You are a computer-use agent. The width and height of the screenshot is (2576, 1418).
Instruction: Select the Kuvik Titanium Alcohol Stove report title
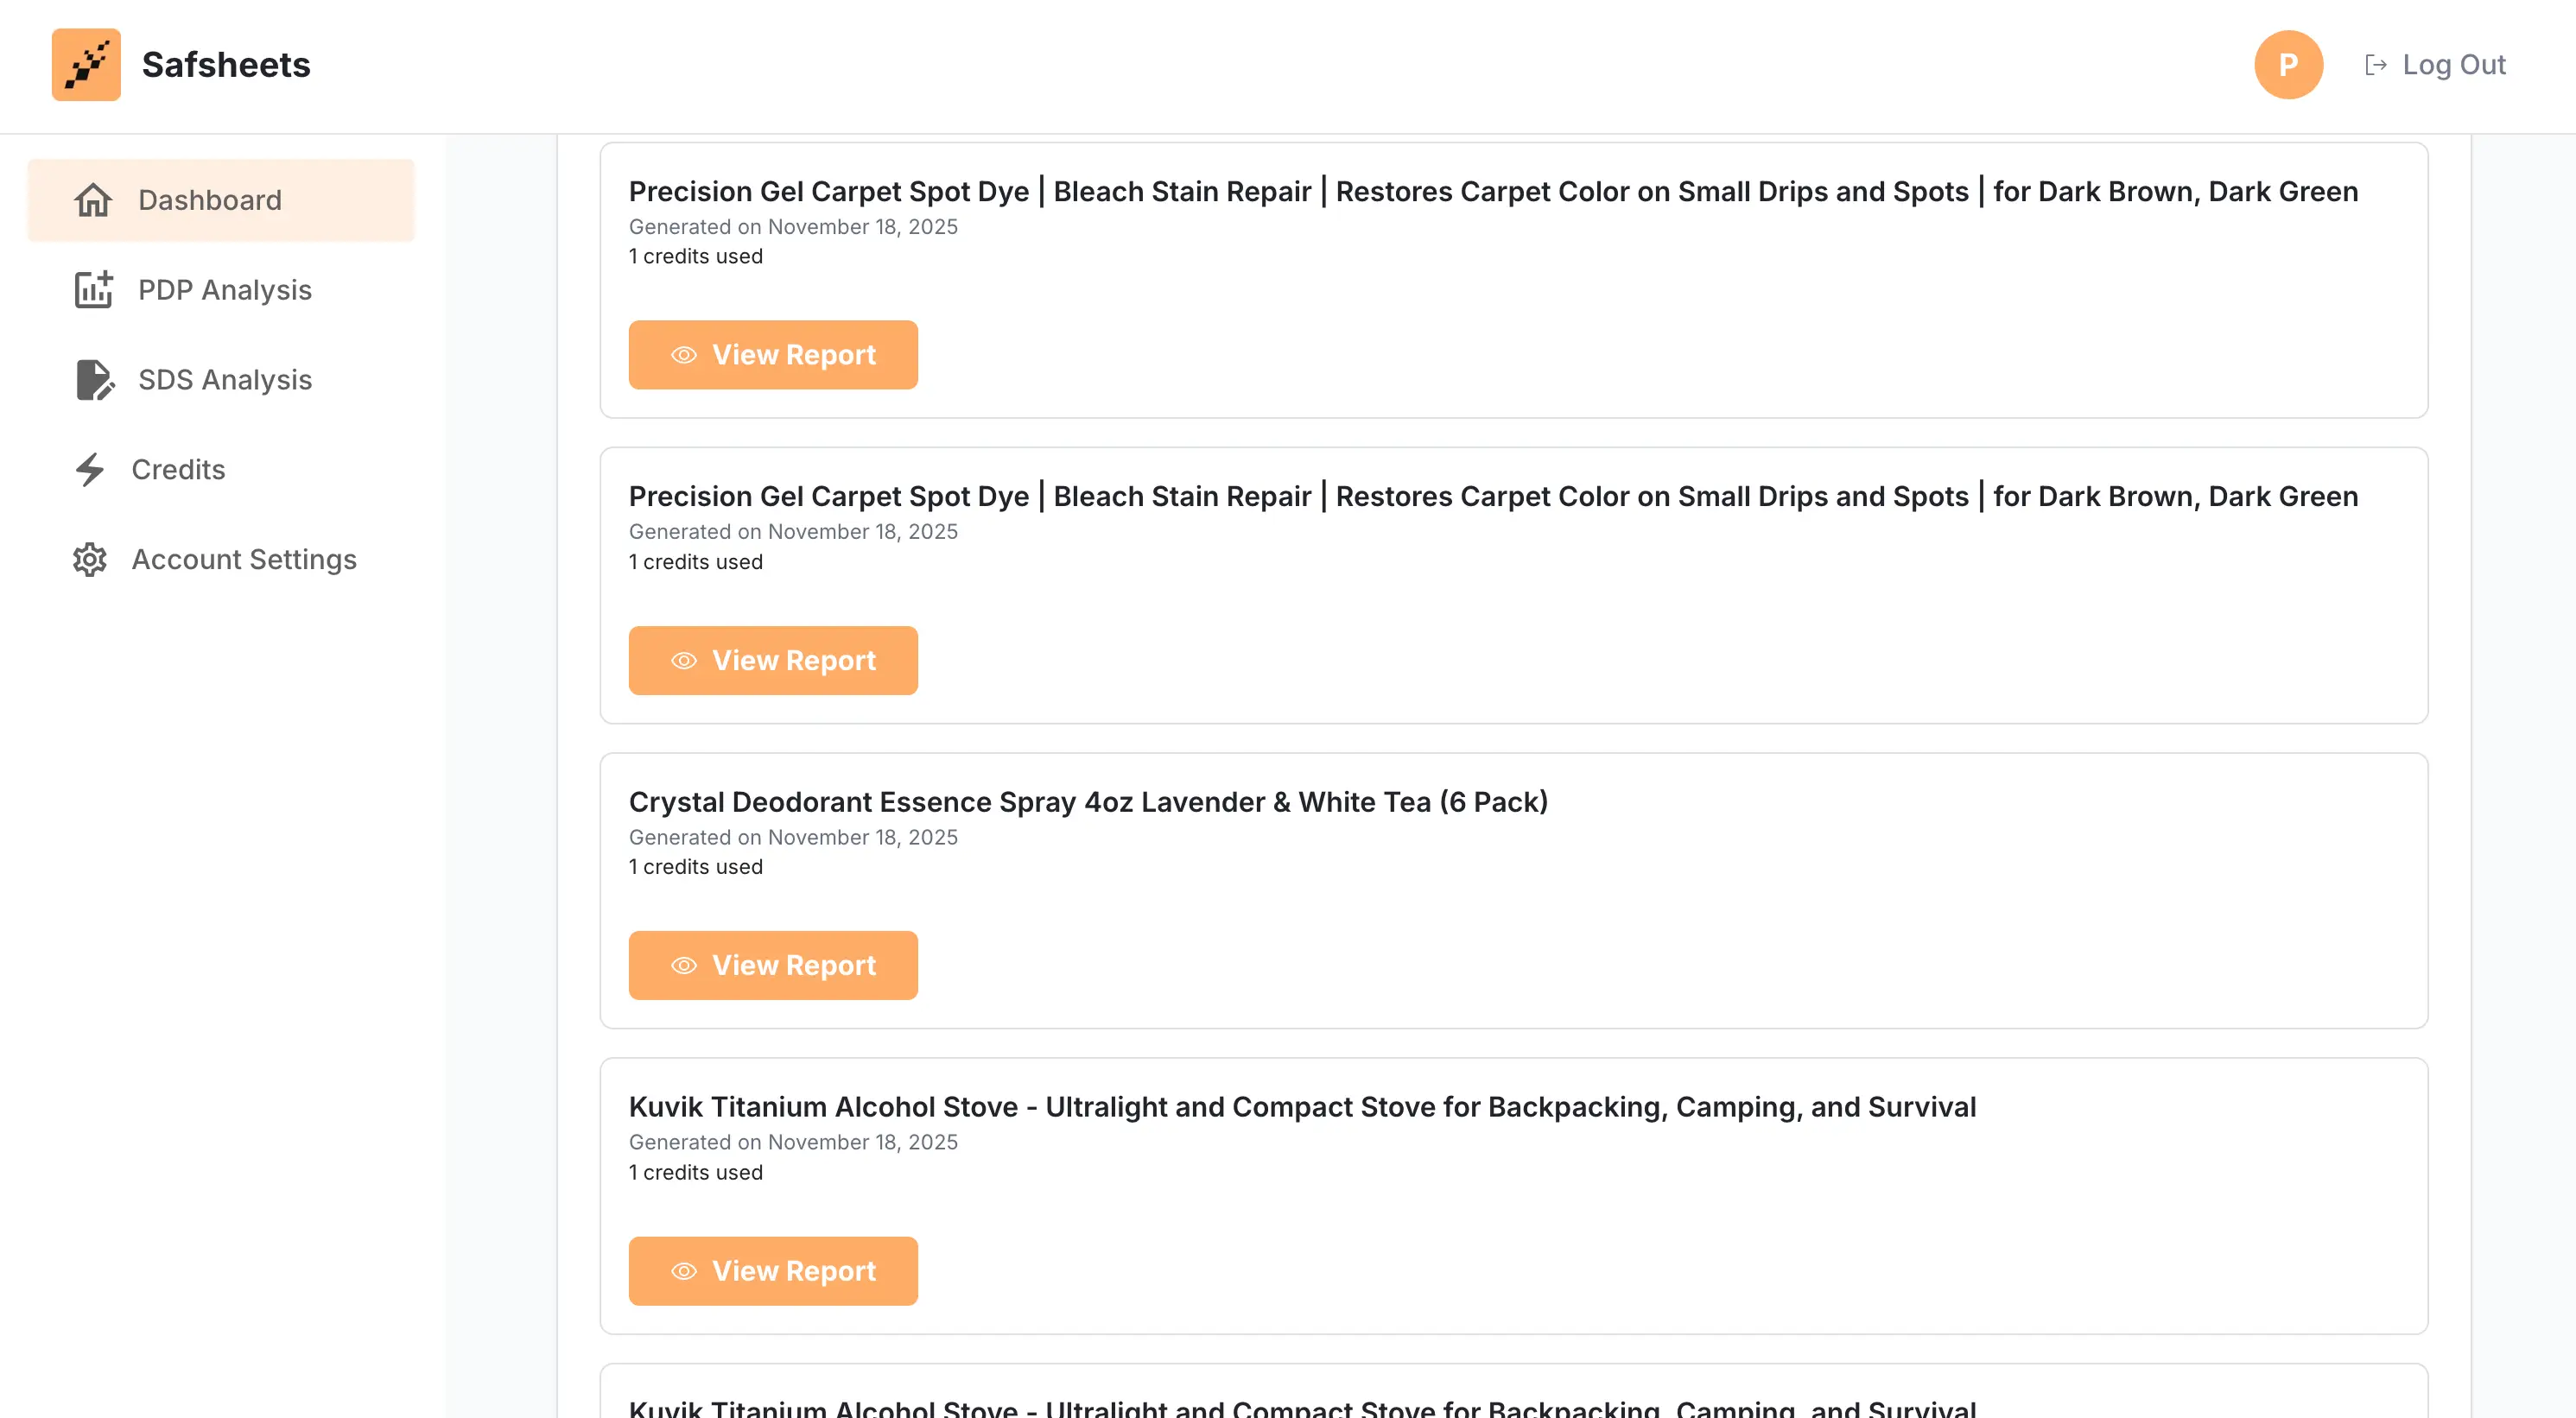1300,1107
